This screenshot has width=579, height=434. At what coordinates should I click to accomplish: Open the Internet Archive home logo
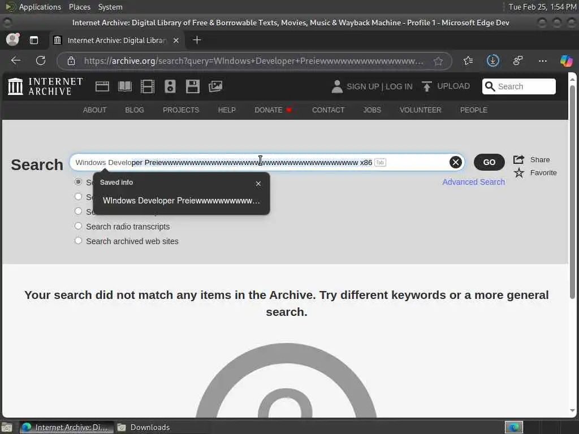pyautogui.click(x=45, y=86)
